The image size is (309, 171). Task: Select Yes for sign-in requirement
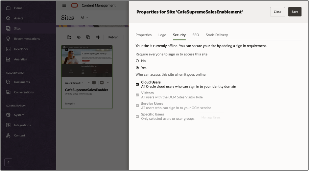pyautogui.click(x=137, y=68)
